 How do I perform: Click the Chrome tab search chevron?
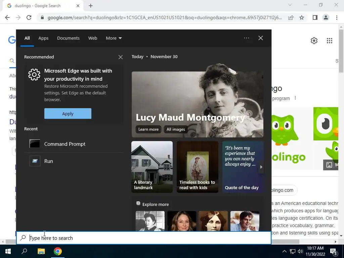(290, 5)
